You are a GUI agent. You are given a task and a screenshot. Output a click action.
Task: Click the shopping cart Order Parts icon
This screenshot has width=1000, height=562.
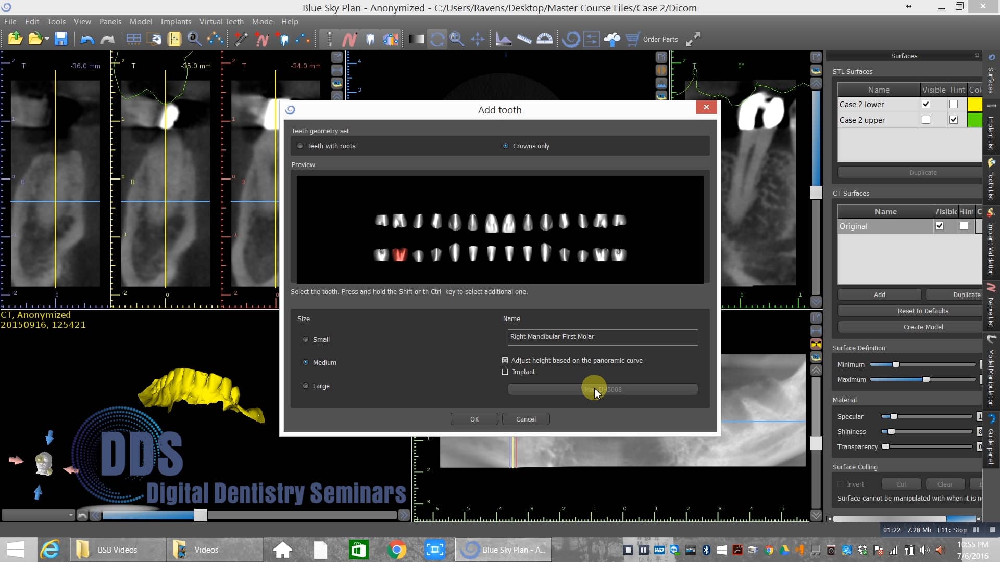coord(632,39)
